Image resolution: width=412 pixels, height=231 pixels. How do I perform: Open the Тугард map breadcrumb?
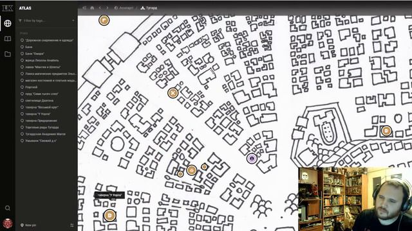click(149, 8)
